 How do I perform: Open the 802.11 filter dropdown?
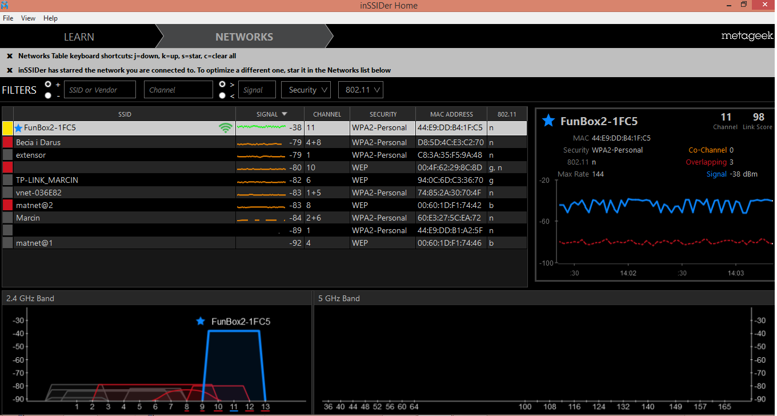pyautogui.click(x=361, y=90)
